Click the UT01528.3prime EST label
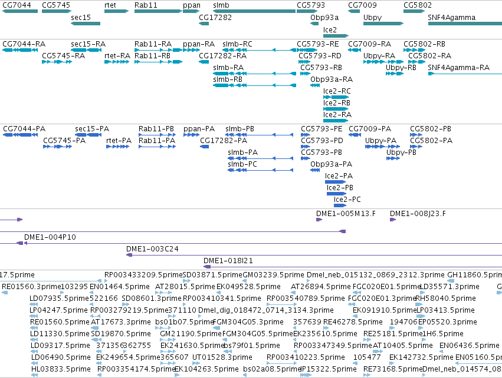Image resolution: width=502 pixels, height=378 pixels. [x=222, y=357]
